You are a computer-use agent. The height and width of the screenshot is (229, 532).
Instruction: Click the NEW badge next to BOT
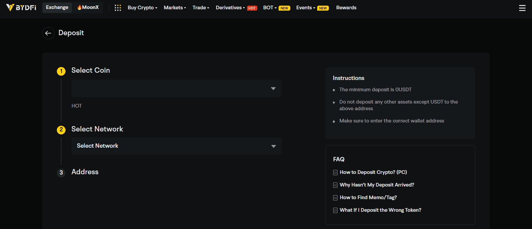click(284, 8)
